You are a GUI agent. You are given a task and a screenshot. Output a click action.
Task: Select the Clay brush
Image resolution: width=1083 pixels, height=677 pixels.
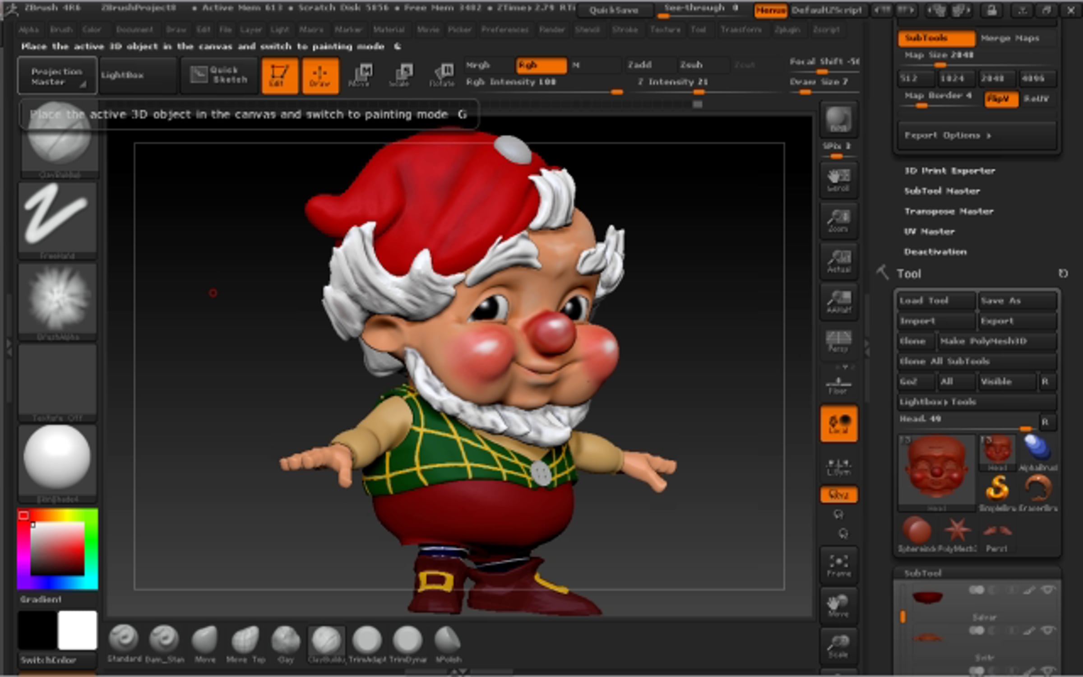tap(286, 644)
